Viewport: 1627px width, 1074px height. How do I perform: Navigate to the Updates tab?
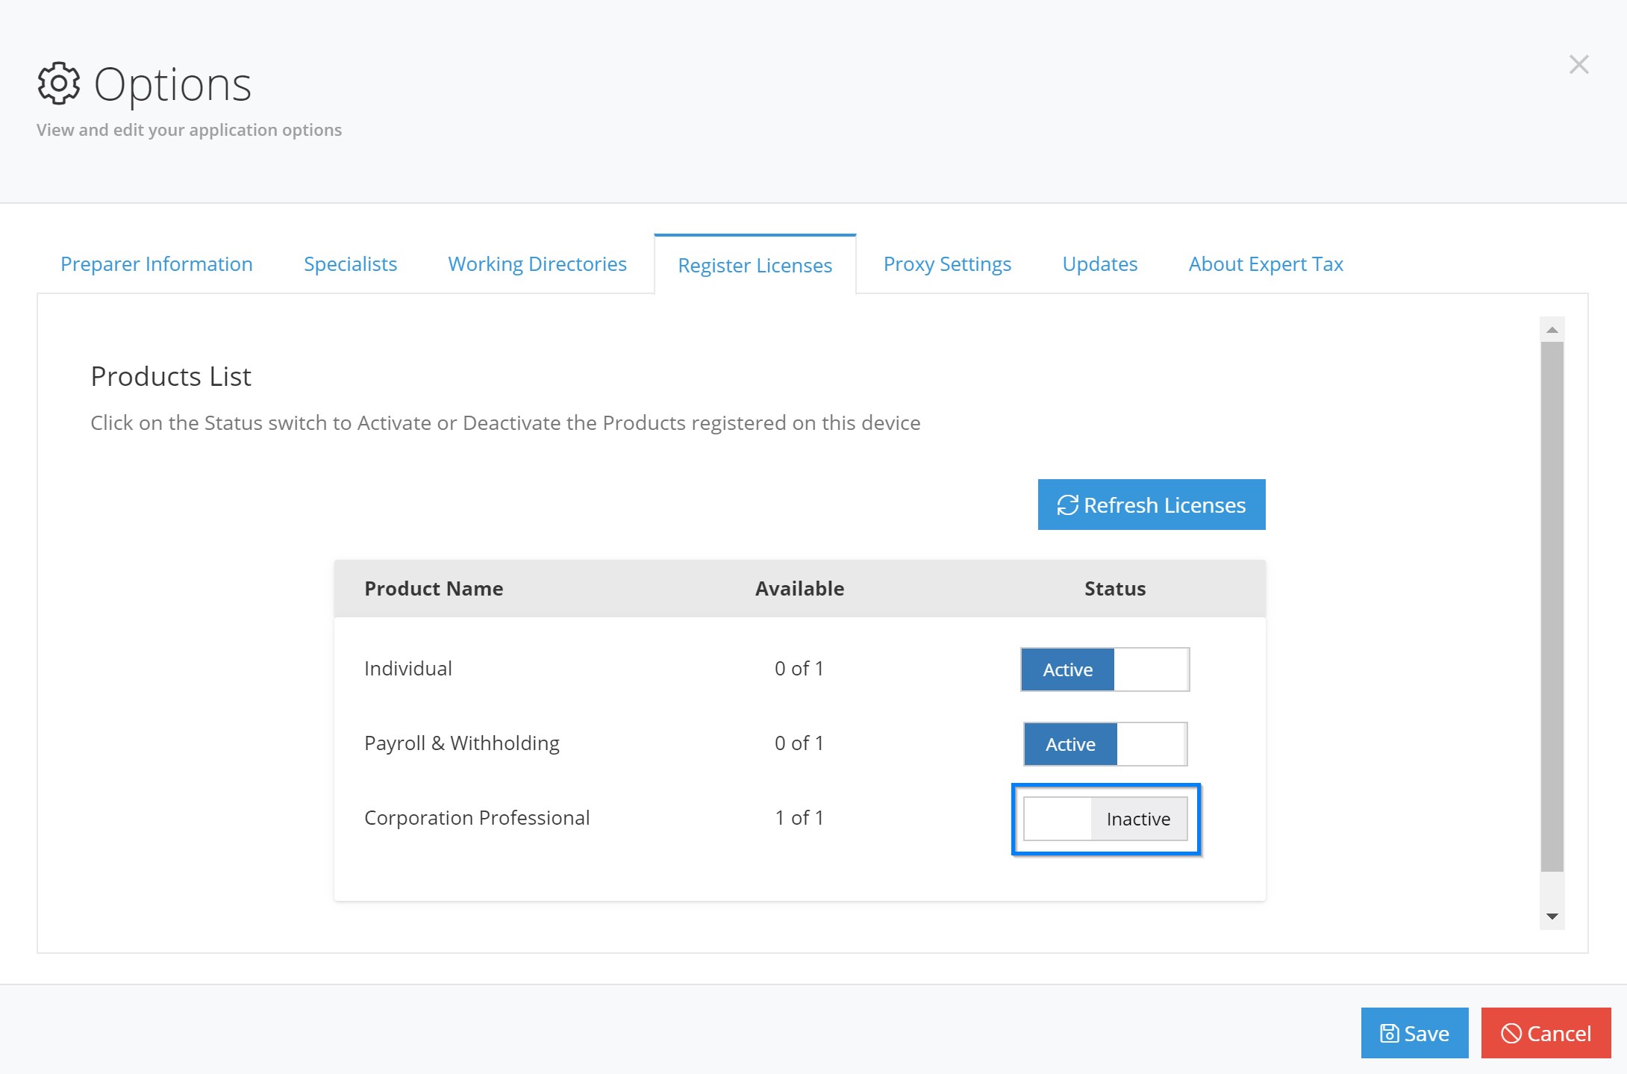pos(1100,263)
